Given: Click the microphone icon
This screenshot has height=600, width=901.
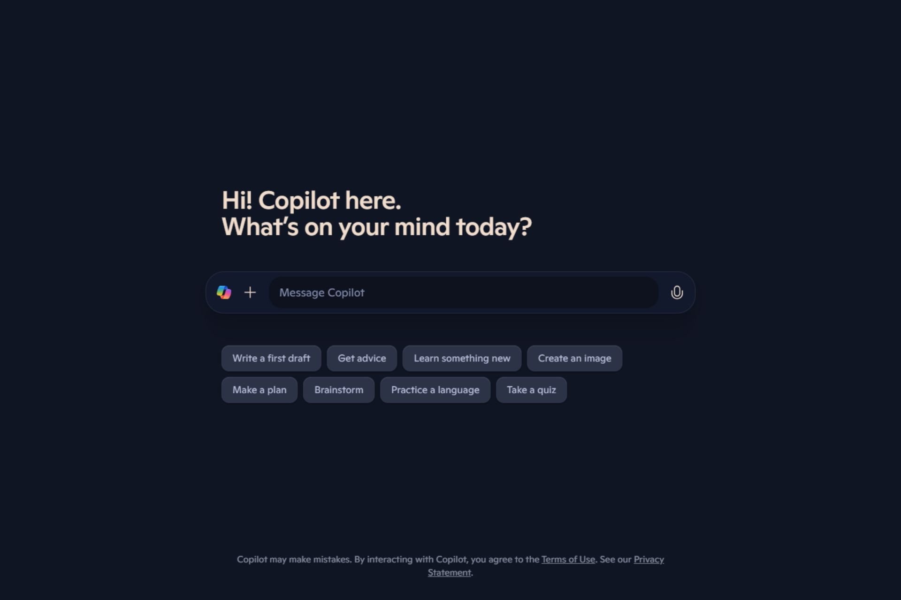Looking at the screenshot, I should click(x=676, y=292).
